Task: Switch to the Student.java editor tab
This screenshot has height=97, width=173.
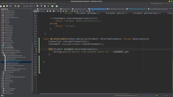Action: (66, 9)
